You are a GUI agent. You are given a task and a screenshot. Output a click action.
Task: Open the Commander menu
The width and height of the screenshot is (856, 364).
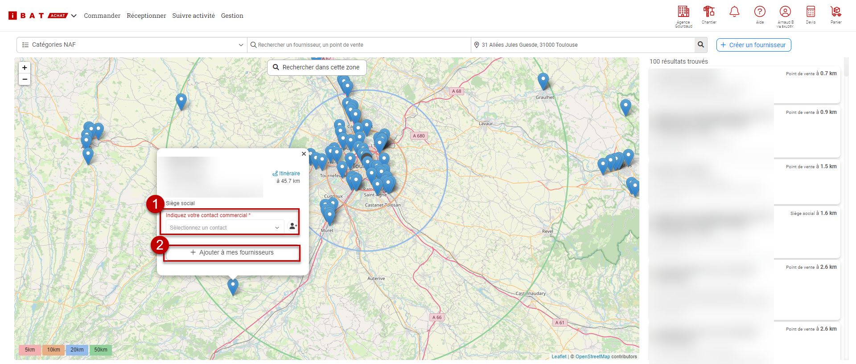coord(102,16)
